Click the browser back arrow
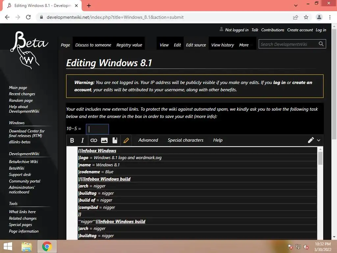Viewport: 337px width, 253px height. 7,17
